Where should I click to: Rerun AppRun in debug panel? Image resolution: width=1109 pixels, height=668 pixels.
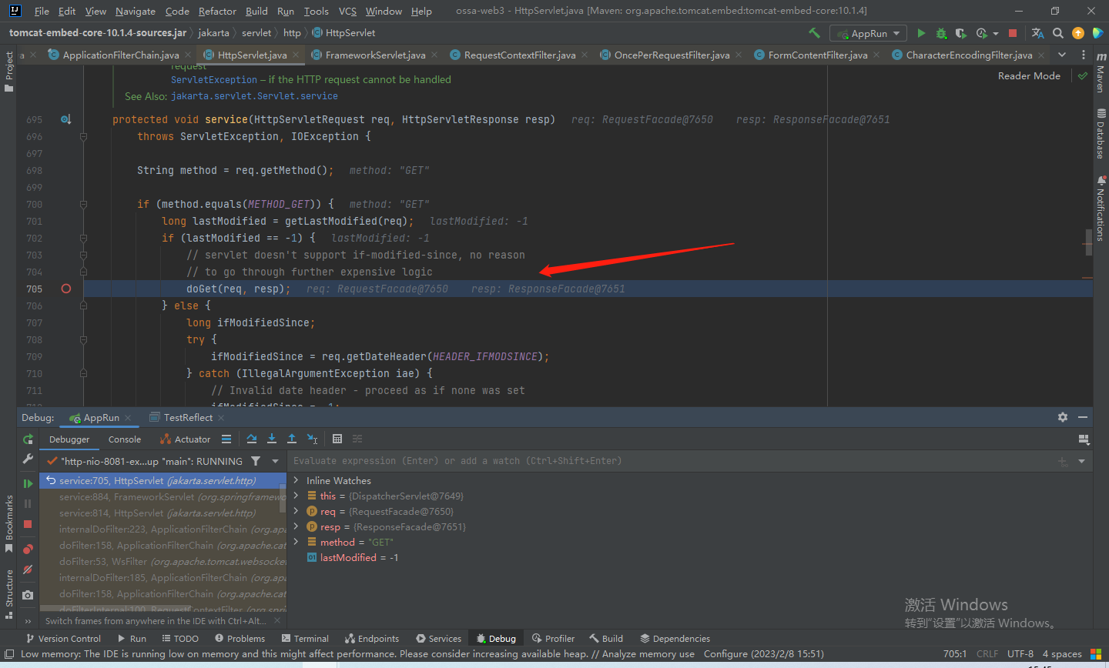28,439
